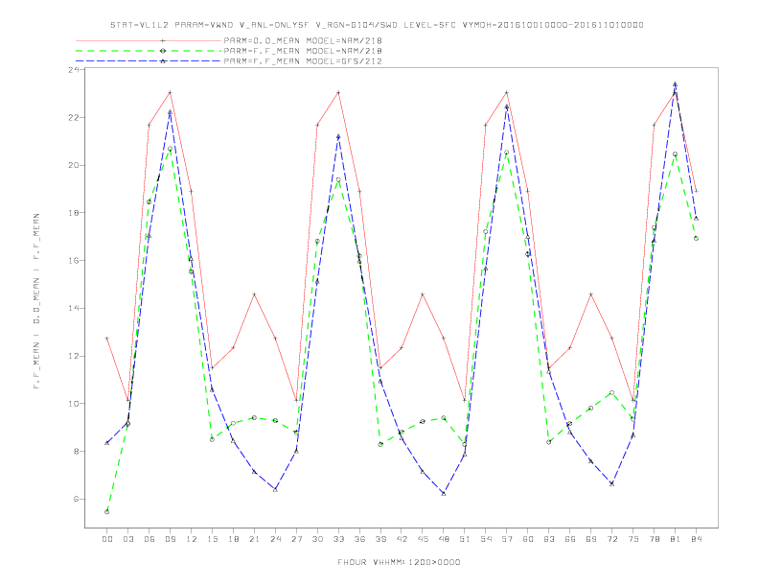Image resolution: width=759 pixels, height=587 pixels.
Task: Click the y-axis tick label 22
Action: [x=74, y=118]
